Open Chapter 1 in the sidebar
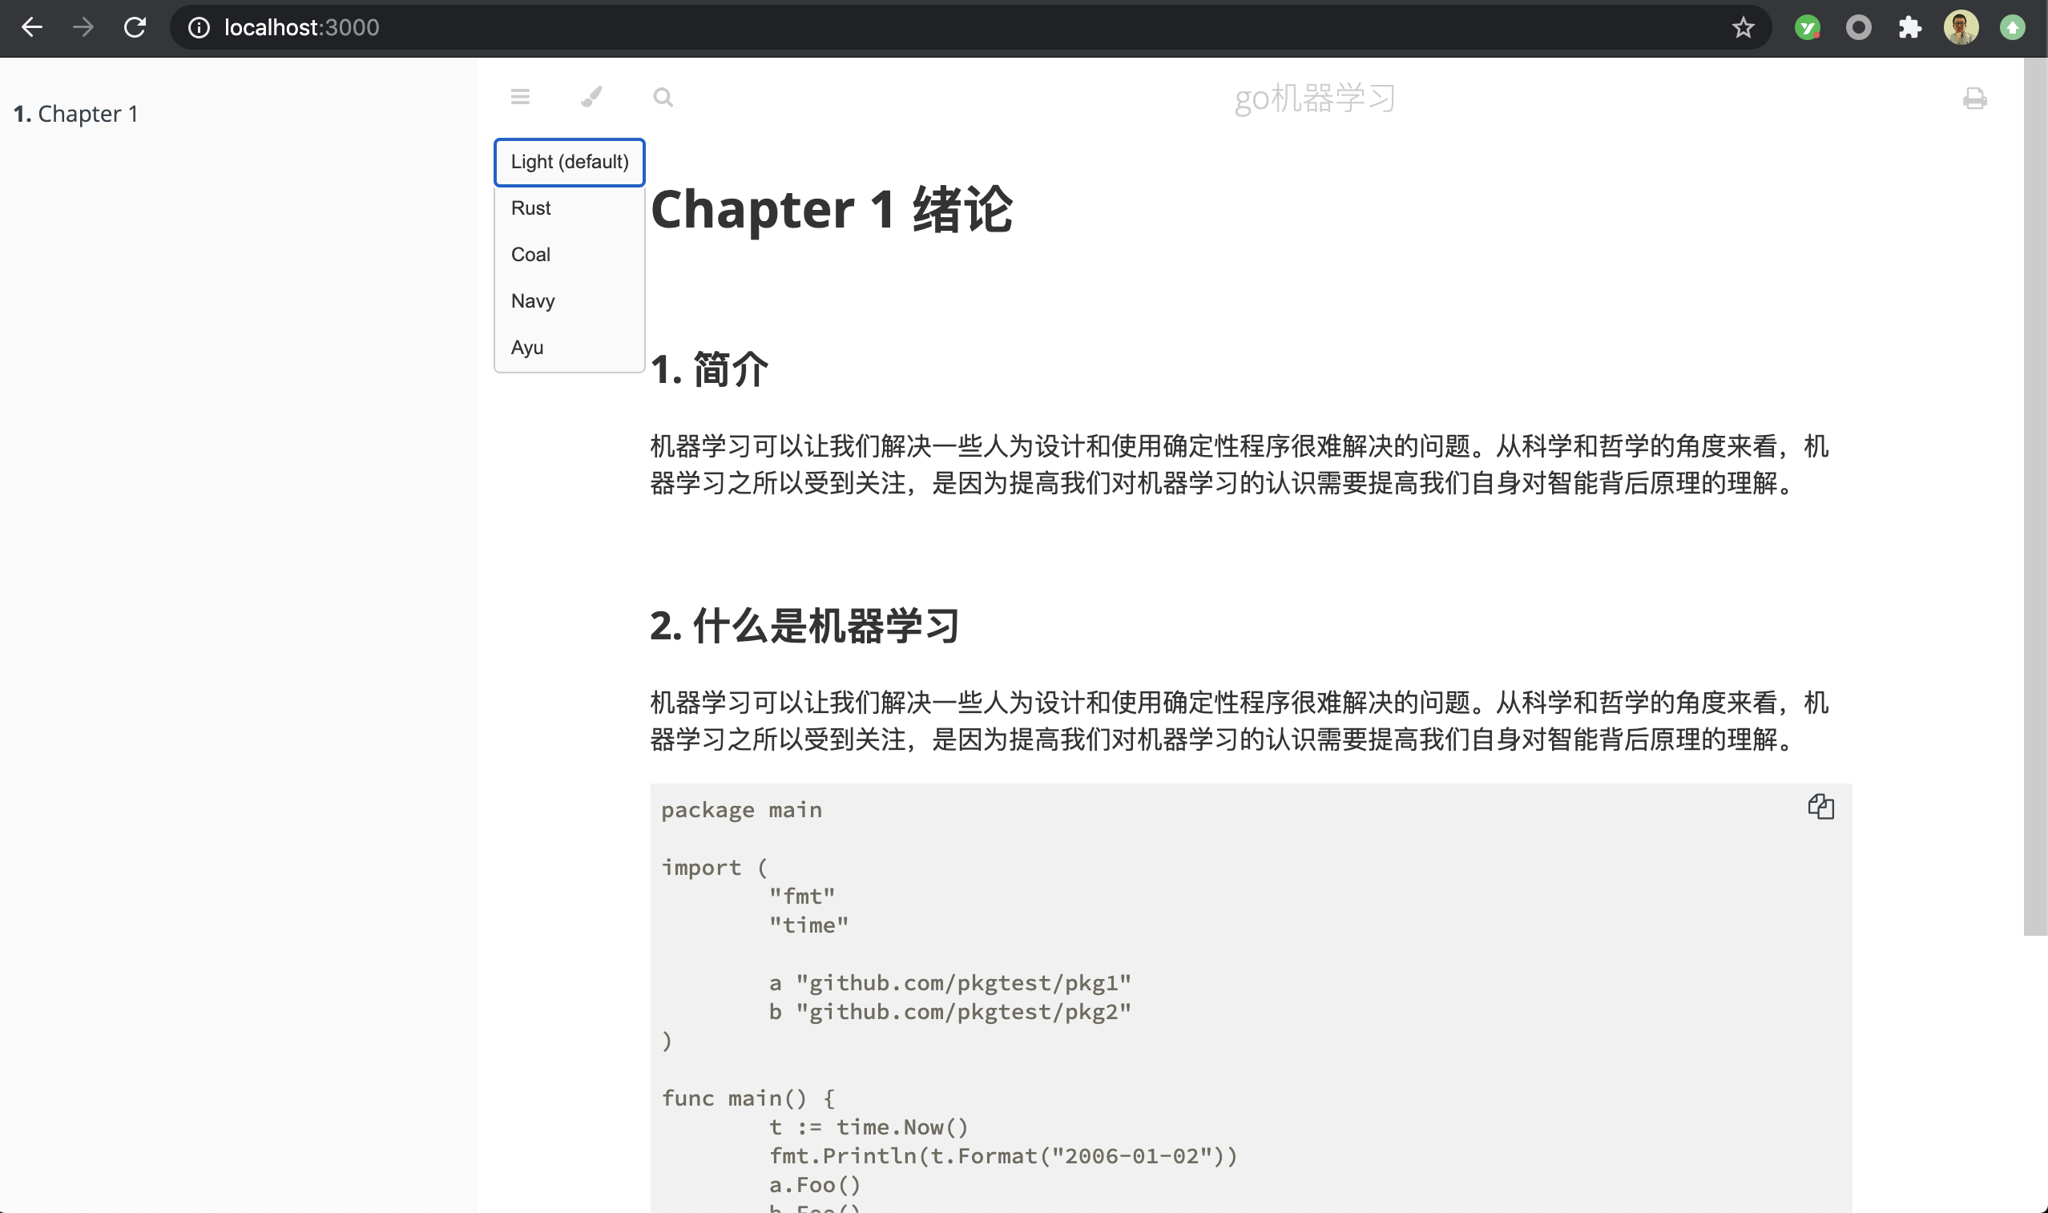Image resolution: width=2048 pixels, height=1213 pixels. click(x=76, y=114)
